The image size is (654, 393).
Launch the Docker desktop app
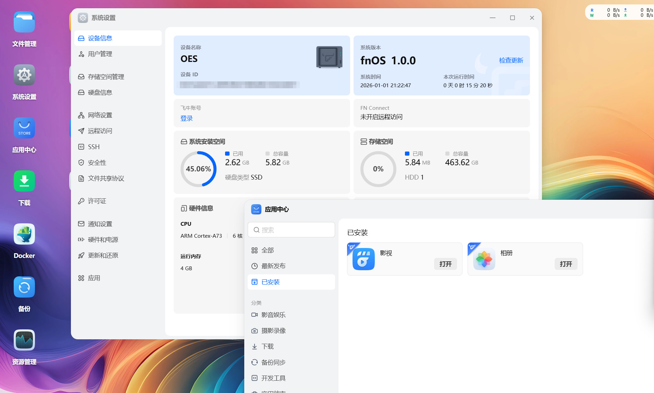pyautogui.click(x=24, y=234)
